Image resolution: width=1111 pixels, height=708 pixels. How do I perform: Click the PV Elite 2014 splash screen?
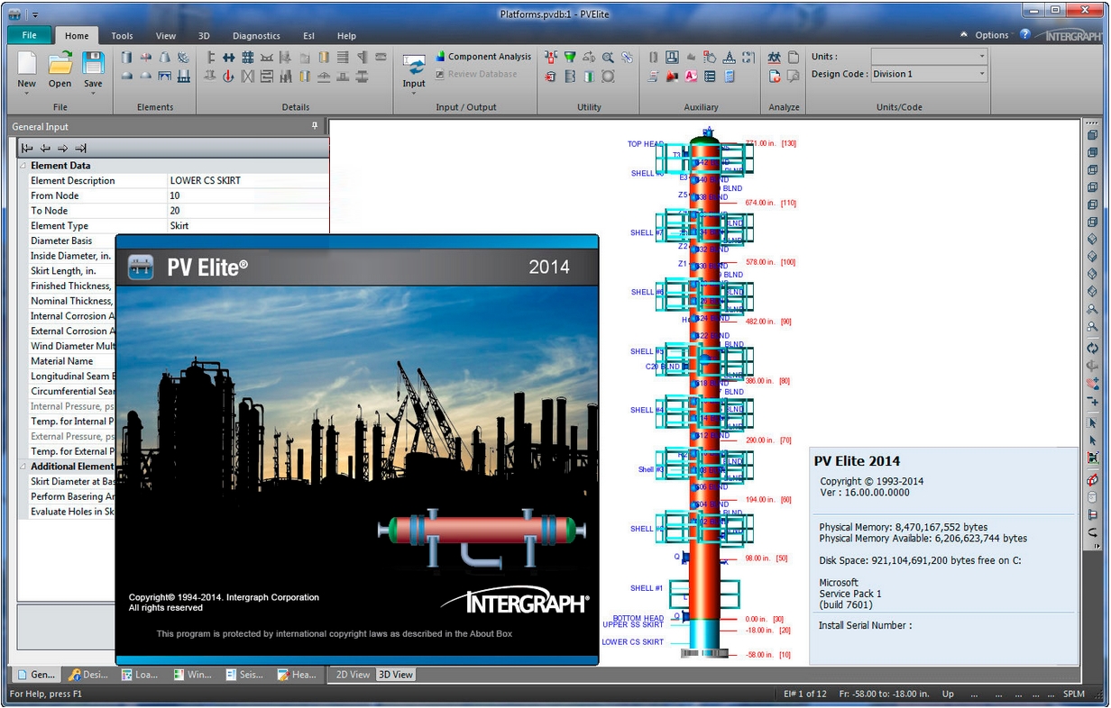tap(357, 449)
